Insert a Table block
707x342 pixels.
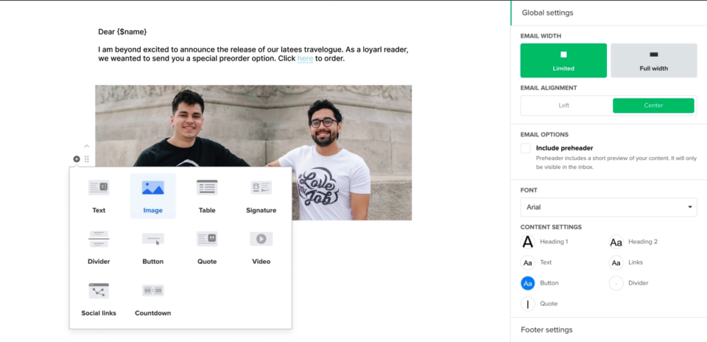tap(207, 197)
